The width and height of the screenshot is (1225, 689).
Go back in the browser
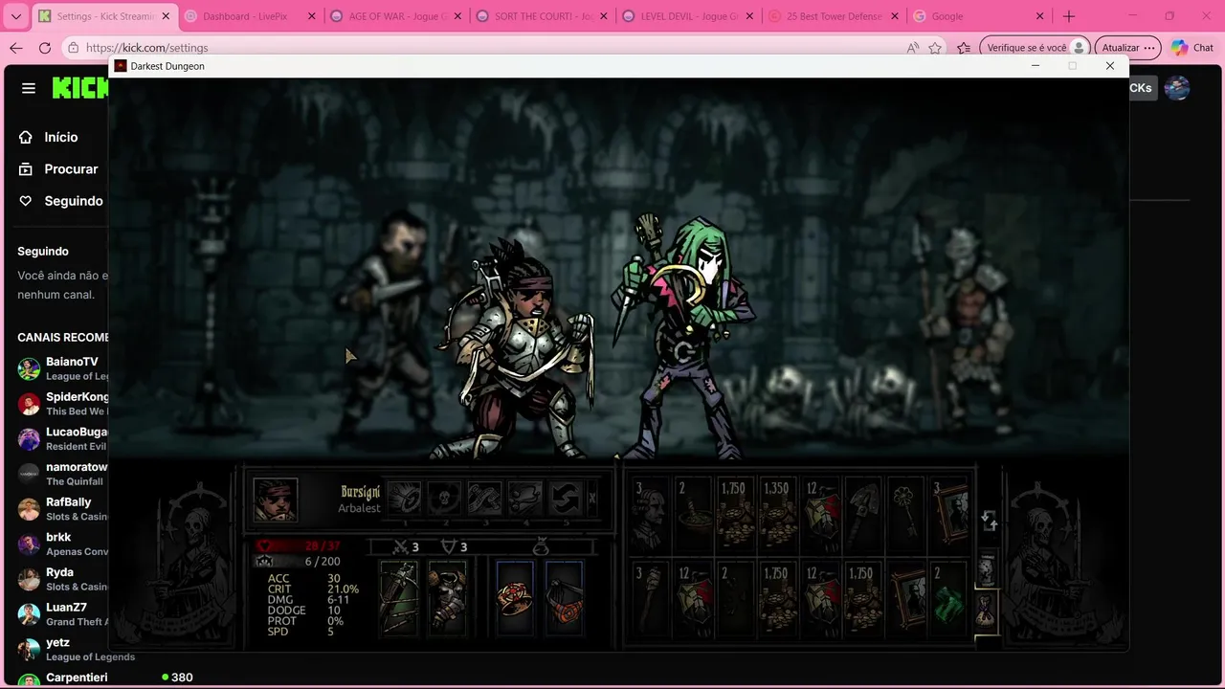pos(16,48)
